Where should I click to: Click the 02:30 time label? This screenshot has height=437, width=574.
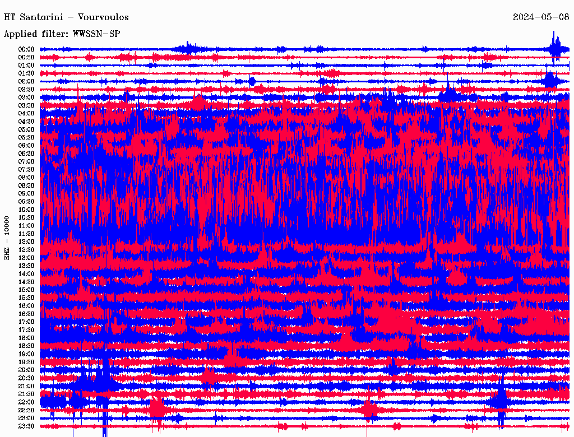pyautogui.click(x=26, y=89)
